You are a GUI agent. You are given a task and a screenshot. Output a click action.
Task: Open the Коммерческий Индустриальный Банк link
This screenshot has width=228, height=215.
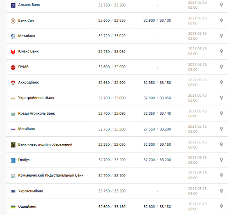[x=51, y=175]
